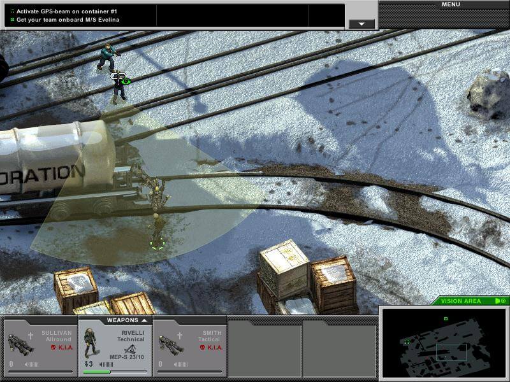Click the noise speaker icon on Smith's card
The width and height of the screenshot is (510, 382).
click(181, 364)
